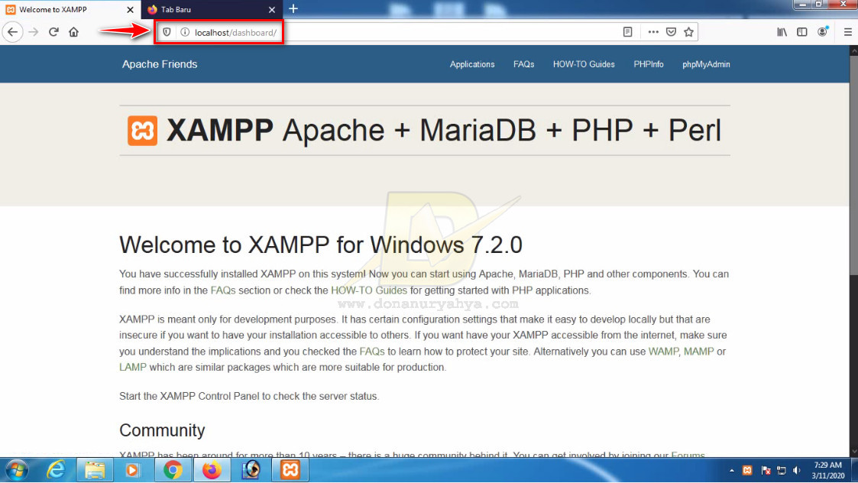Image resolution: width=858 pixels, height=483 pixels.
Task: Open File Explorer from taskbar
Action: point(95,470)
